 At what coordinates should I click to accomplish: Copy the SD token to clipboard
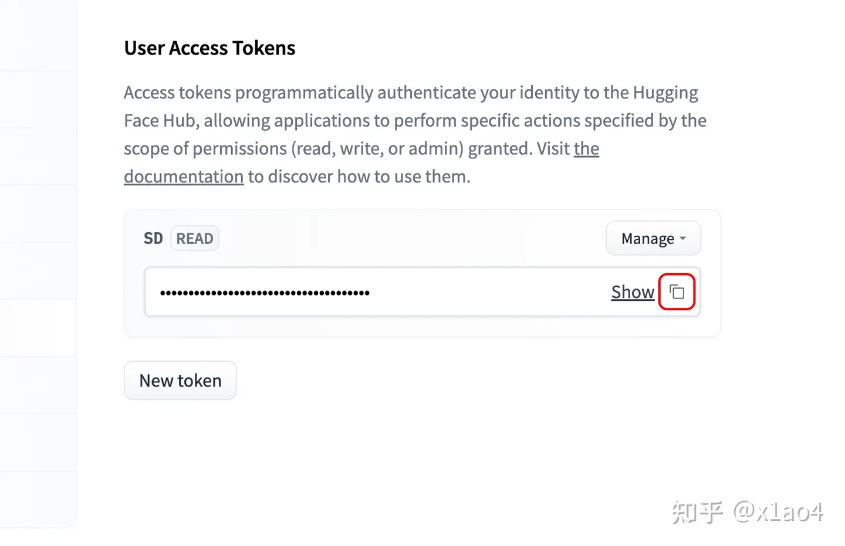click(x=677, y=291)
